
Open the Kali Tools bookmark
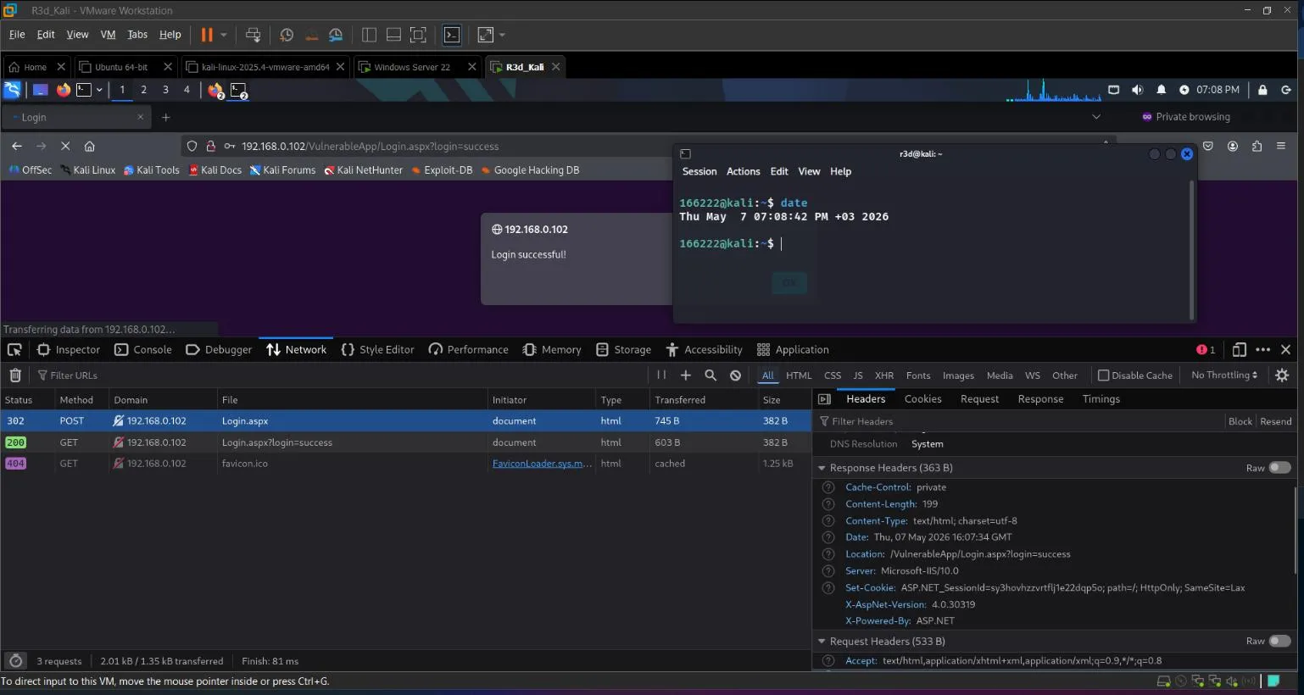pyautogui.click(x=151, y=170)
